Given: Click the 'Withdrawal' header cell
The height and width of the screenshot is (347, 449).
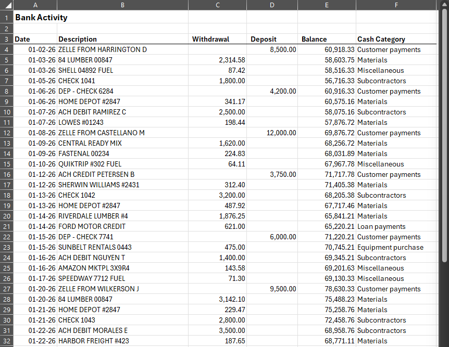Looking at the screenshot, I should (x=217, y=39).
